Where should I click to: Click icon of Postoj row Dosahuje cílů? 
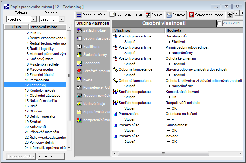coord(115,37)
